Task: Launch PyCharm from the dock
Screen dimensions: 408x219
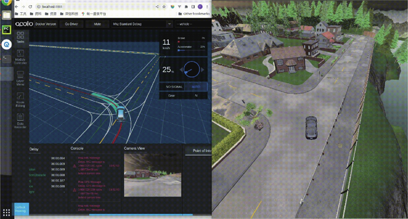Action: pos(6,30)
